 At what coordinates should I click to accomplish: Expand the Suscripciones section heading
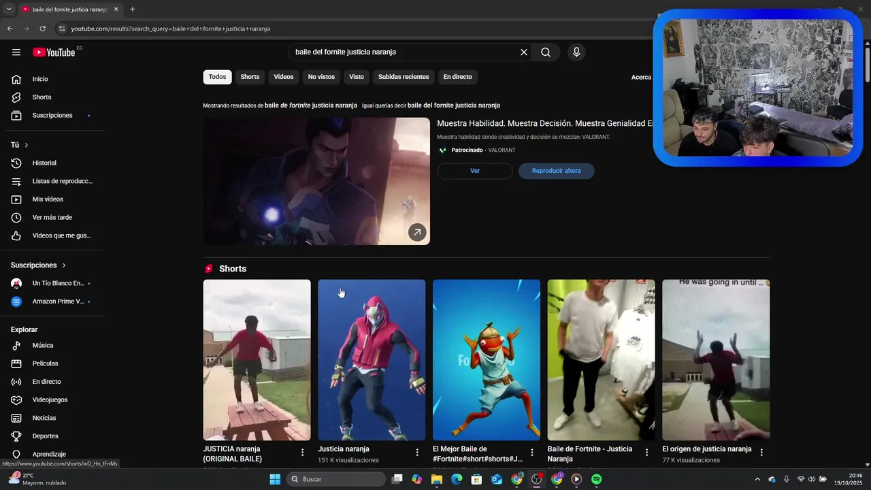39,265
